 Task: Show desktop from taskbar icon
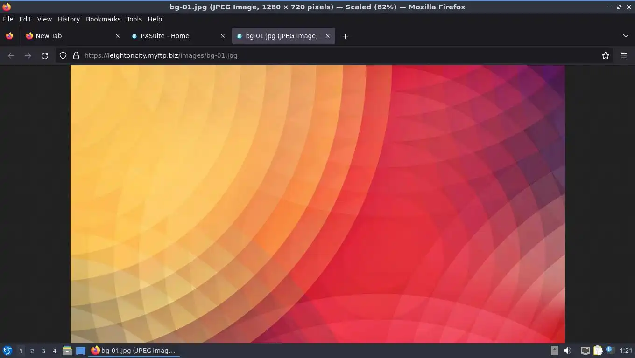click(81, 351)
